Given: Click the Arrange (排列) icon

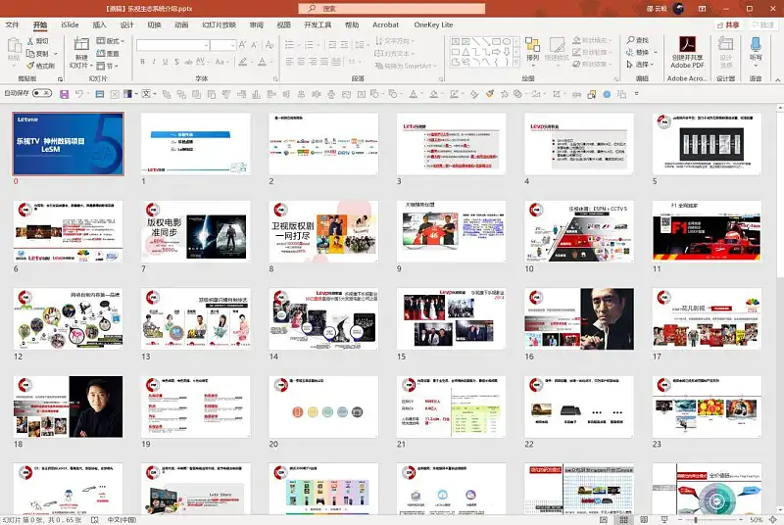Looking at the screenshot, I should pyautogui.click(x=532, y=45).
